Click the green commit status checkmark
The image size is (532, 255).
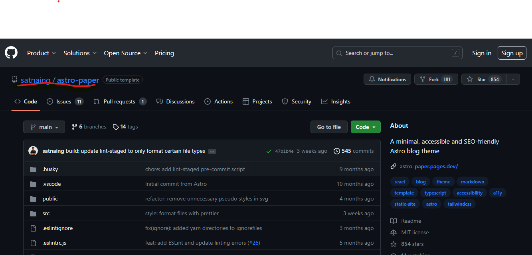(269, 151)
